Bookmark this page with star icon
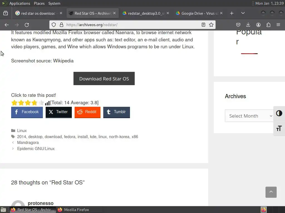Image resolution: width=285 pixels, height=213 pixels. (211, 25)
